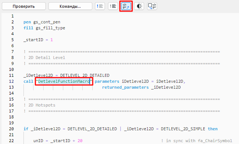Screen dimensions: 239x144
Task: Click line number 14 in the gutter
Action: tap(11, 93)
